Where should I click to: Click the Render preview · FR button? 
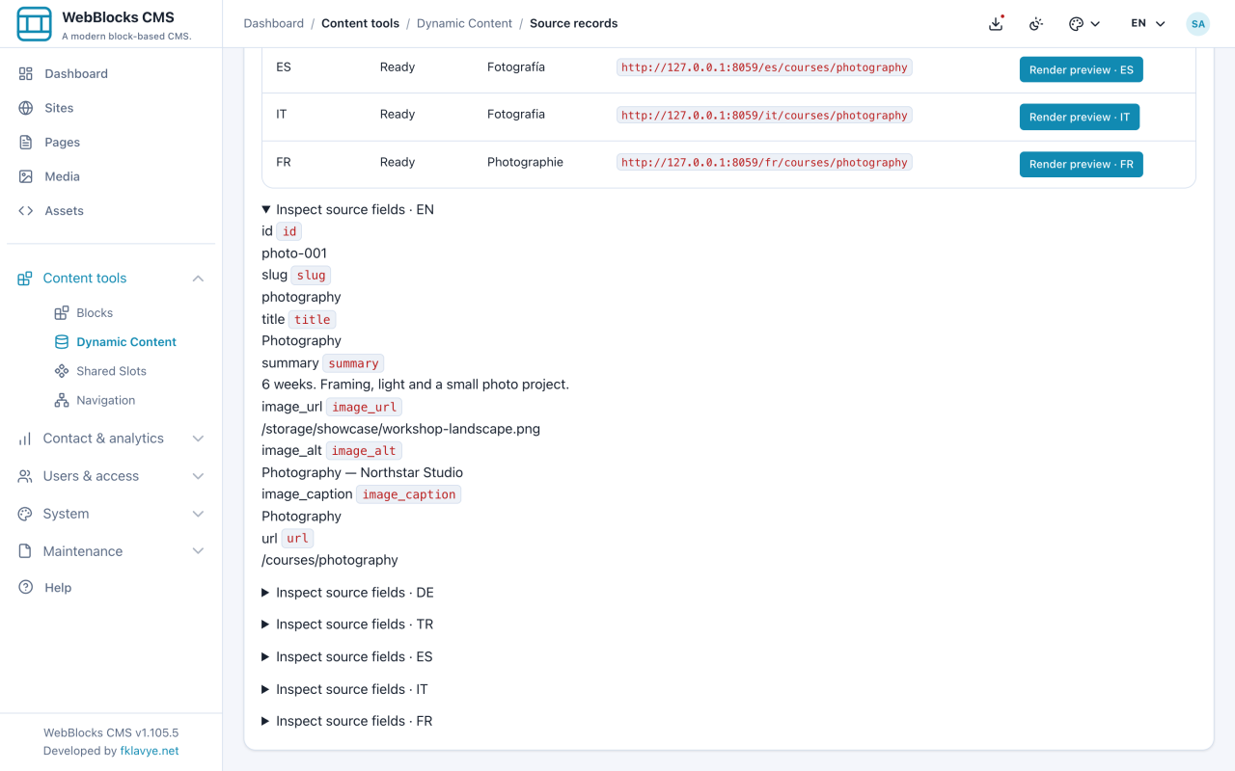(x=1082, y=164)
